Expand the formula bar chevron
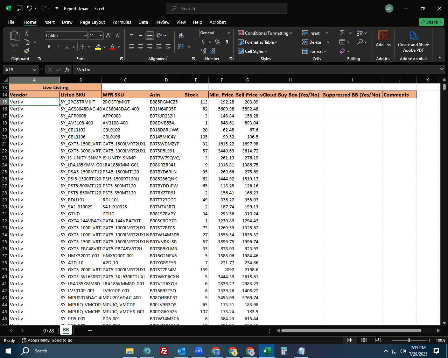The image size is (448, 358). (442, 70)
